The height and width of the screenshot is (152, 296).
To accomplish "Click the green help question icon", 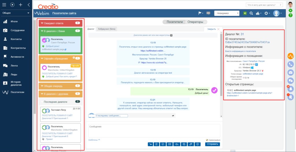I will 291,15.
